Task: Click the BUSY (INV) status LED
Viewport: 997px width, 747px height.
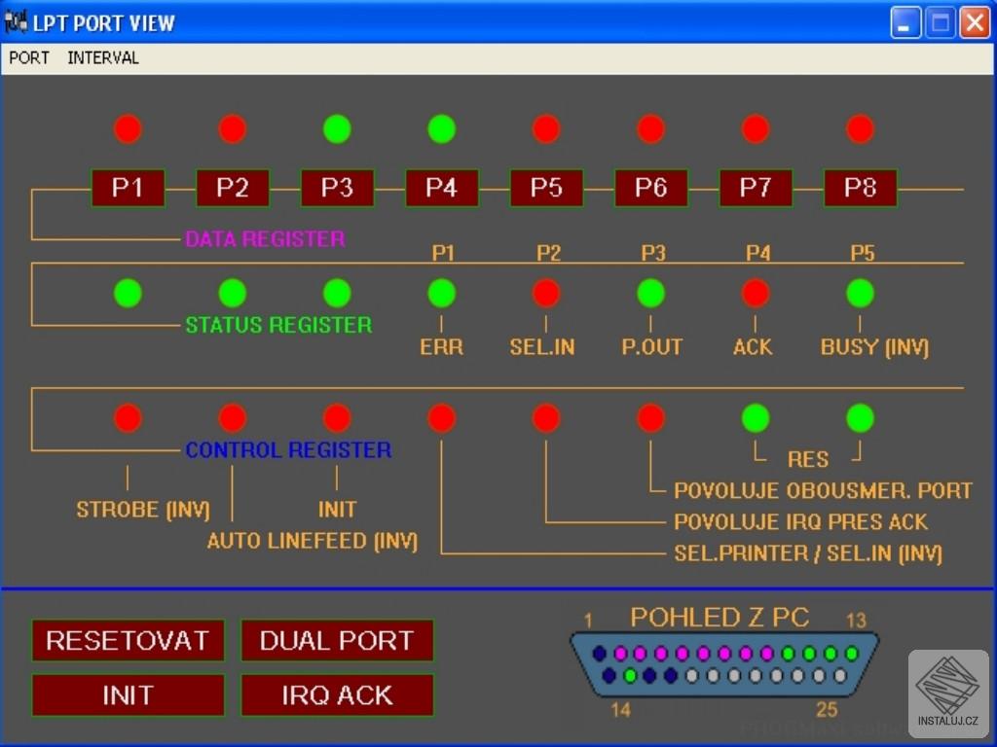Action: 861,293
